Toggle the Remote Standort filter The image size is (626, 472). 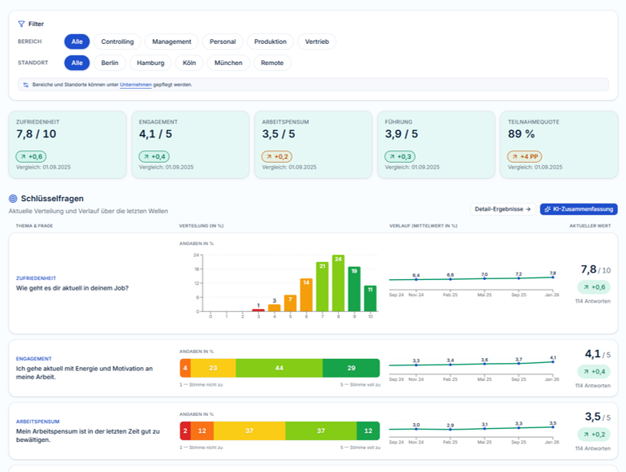[272, 63]
